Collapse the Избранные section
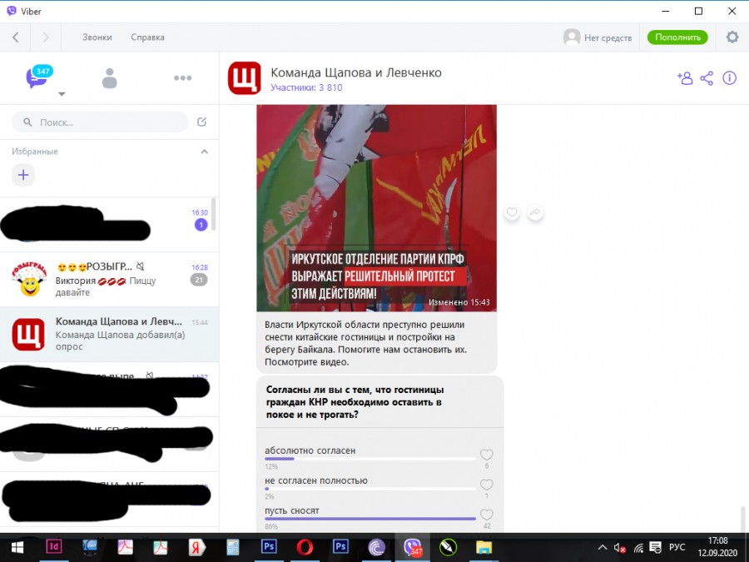Screen dimensions: 749x562 205,152
